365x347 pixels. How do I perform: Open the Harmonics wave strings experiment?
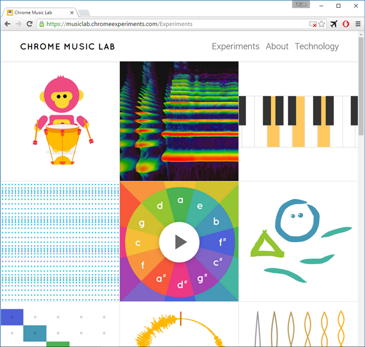click(298, 324)
